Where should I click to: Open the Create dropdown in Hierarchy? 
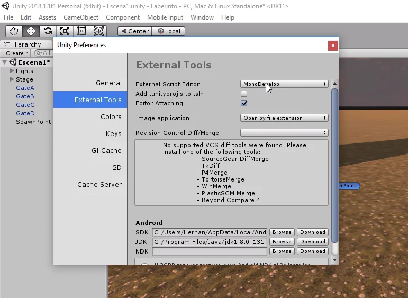pos(16,53)
